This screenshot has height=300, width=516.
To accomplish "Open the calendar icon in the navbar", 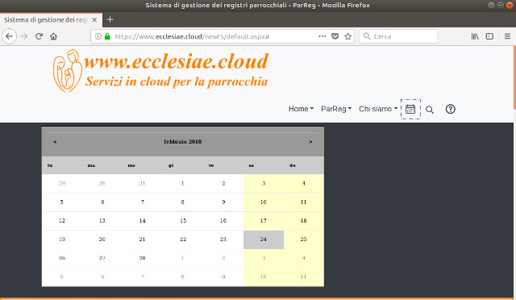I will [x=410, y=109].
